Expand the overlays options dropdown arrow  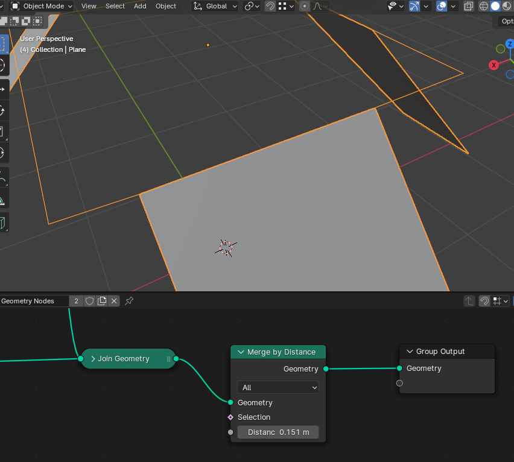[453, 6]
